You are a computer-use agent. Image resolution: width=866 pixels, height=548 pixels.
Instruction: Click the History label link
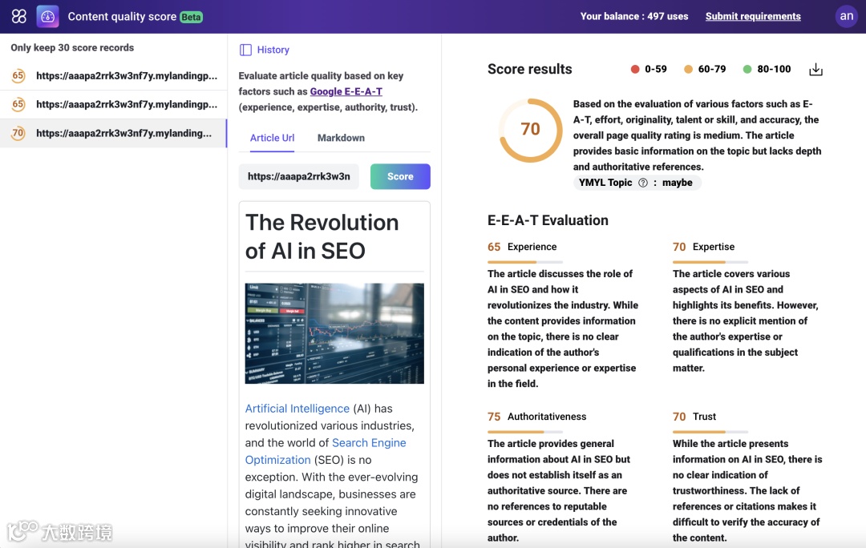(x=273, y=50)
